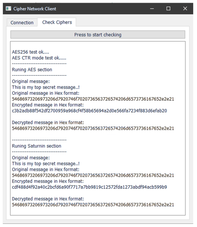This screenshot has width=197, height=227.
Task: Click the secret message text in AES section
Action: click(46, 87)
